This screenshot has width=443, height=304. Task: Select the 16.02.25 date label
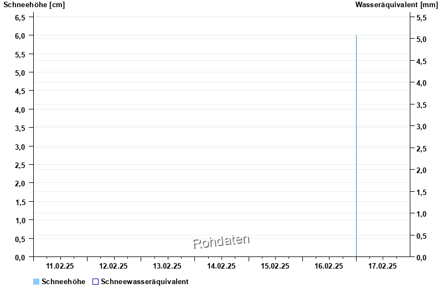(329, 266)
